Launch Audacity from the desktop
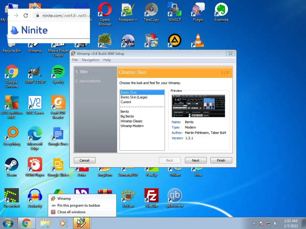This screenshot has width=306, height=229. [35, 198]
